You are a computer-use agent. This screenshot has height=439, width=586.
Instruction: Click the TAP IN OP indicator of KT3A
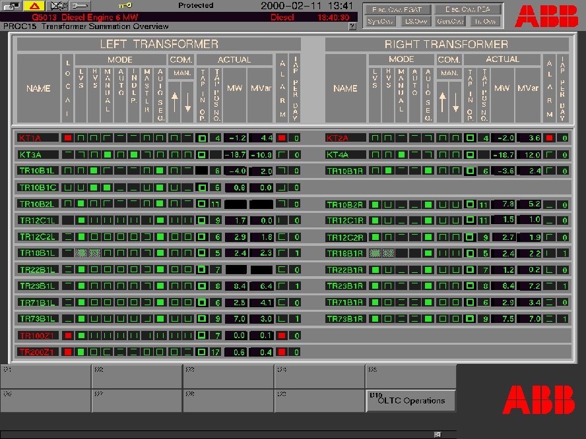(x=202, y=154)
